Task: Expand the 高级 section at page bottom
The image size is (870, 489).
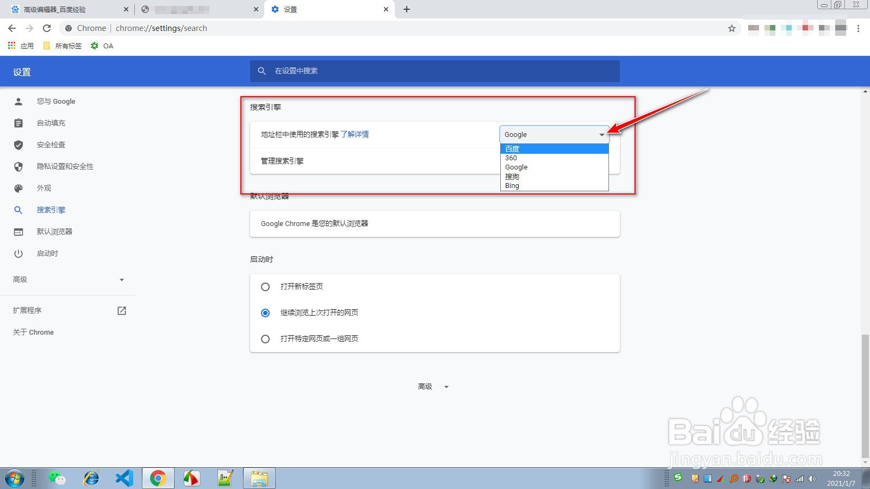Action: [x=431, y=386]
